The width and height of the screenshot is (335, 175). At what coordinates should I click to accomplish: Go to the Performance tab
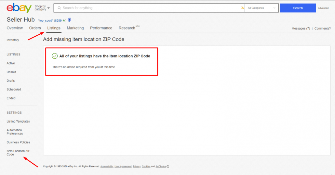(x=101, y=28)
